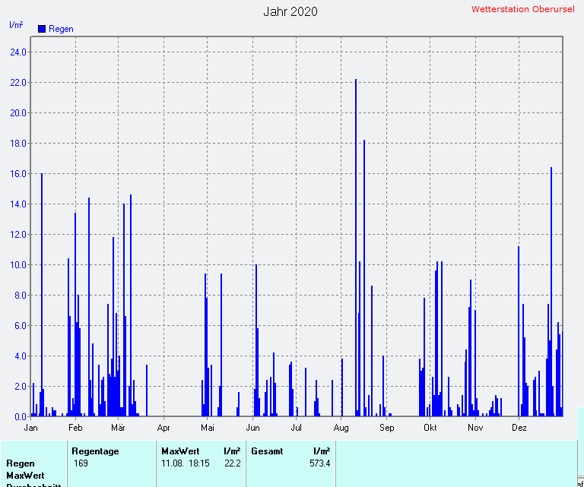The image size is (584, 487).
Task: Click the 0.0 y-axis value
Action: click(x=20, y=417)
